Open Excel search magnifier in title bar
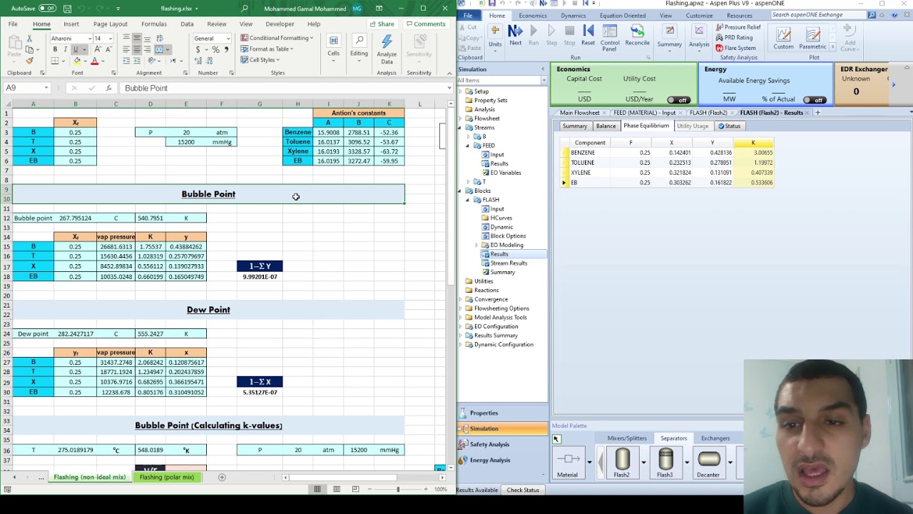Screen dimensions: 913x514 [x=245, y=9]
